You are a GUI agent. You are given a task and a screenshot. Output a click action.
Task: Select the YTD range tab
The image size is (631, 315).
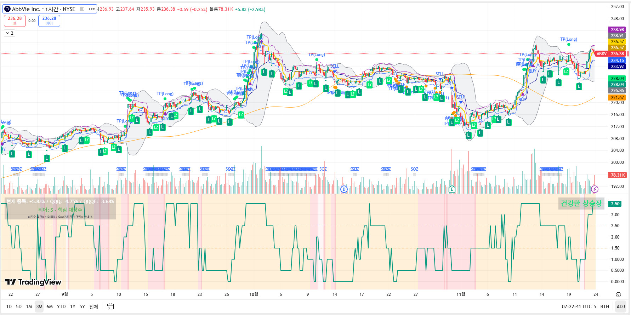pyautogui.click(x=61, y=307)
